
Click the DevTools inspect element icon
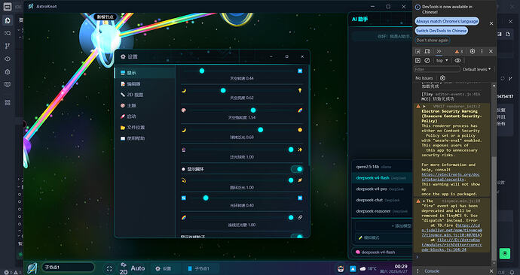pos(418,52)
